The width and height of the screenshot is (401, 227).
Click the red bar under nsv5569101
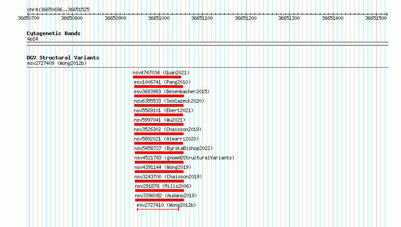click(159, 115)
